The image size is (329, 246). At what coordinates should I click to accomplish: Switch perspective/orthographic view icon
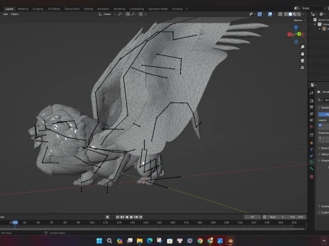[x=302, y=68]
